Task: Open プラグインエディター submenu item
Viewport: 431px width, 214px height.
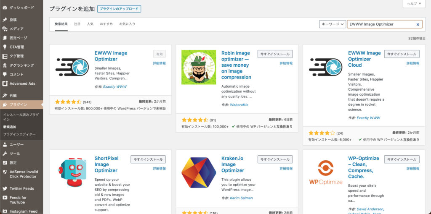Action: click(x=19, y=135)
